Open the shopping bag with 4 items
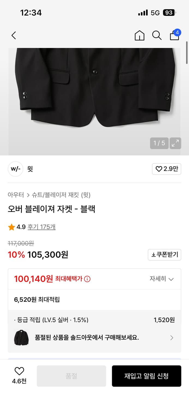The height and width of the screenshot is (409, 189). point(174,35)
